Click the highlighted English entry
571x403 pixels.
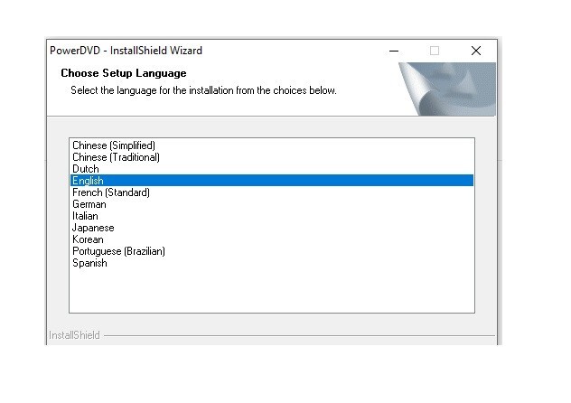272,180
